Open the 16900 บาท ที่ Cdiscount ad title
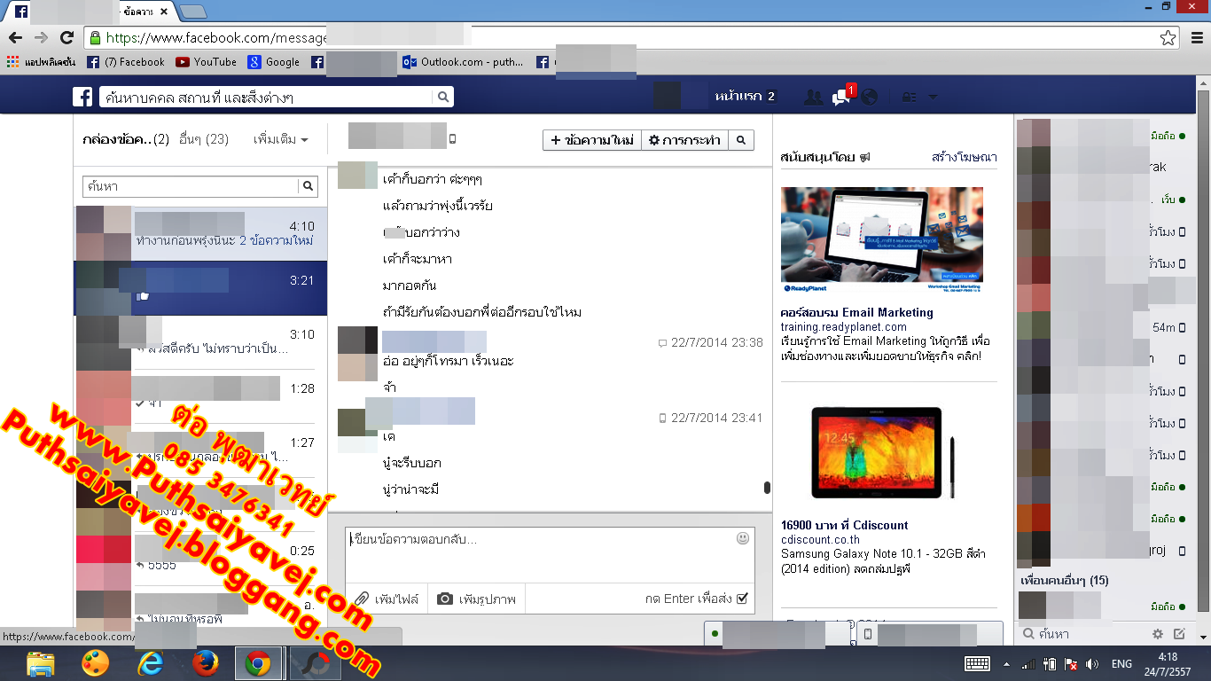 pos(845,525)
